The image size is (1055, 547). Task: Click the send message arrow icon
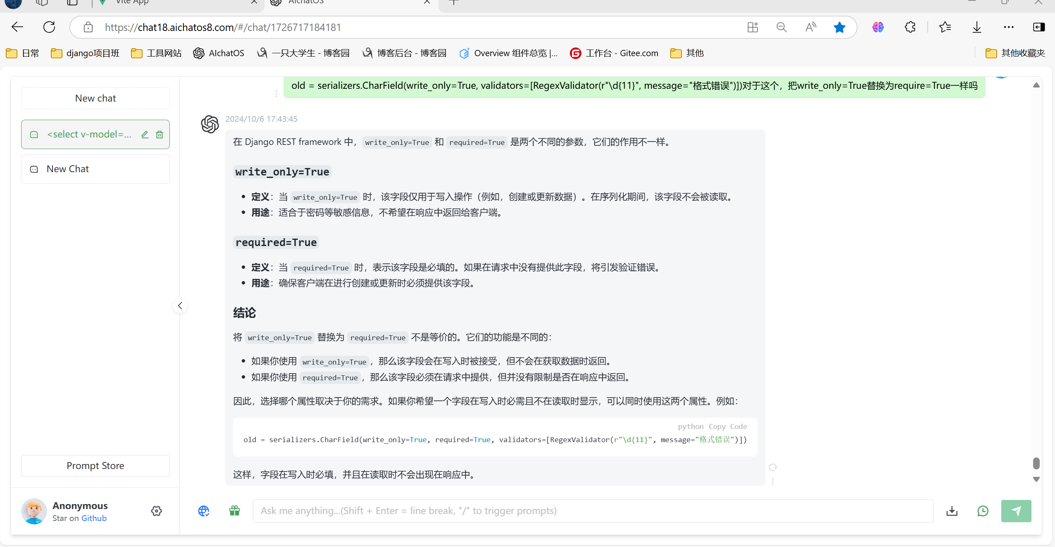[x=1016, y=510]
